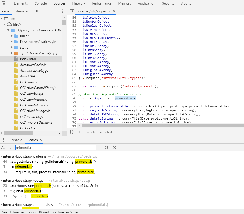Click the pretty print braces icon

[72, 132]
